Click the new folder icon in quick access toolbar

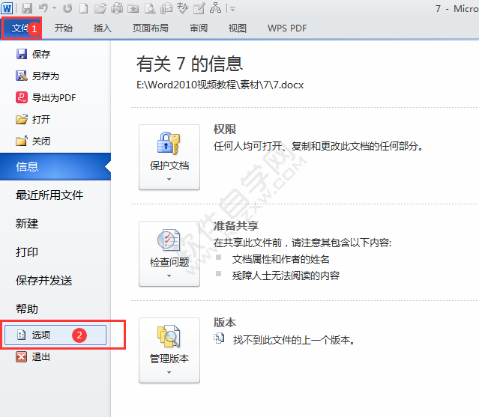point(133,8)
